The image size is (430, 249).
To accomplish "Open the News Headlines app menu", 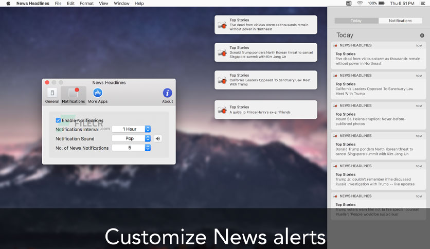I will click(32, 3).
